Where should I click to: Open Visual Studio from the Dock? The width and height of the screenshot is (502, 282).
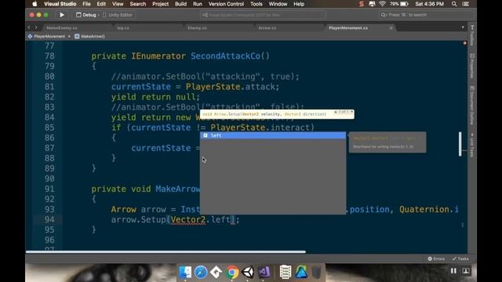coord(264,272)
